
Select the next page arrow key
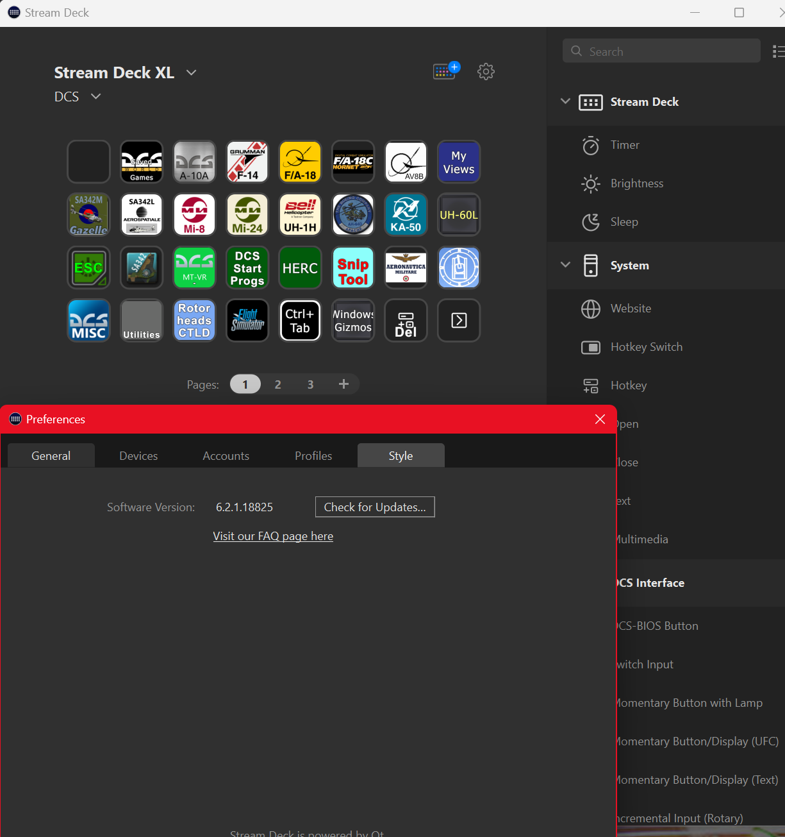(459, 321)
